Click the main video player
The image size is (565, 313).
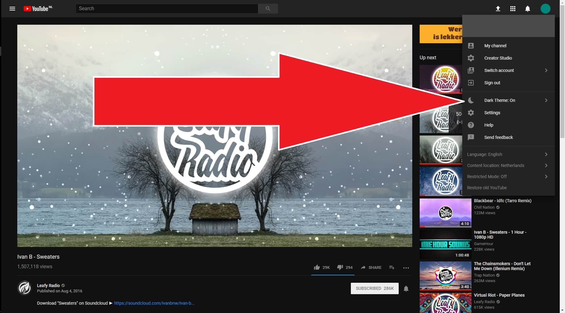tap(215, 136)
